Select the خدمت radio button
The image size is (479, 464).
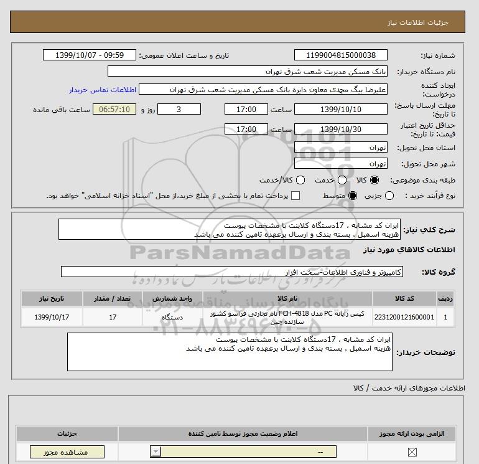point(342,180)
